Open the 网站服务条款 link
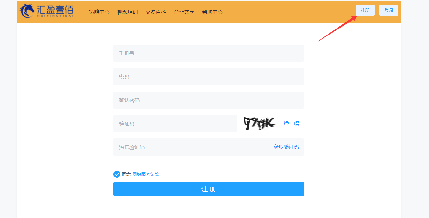 click(x=146, y=174)
